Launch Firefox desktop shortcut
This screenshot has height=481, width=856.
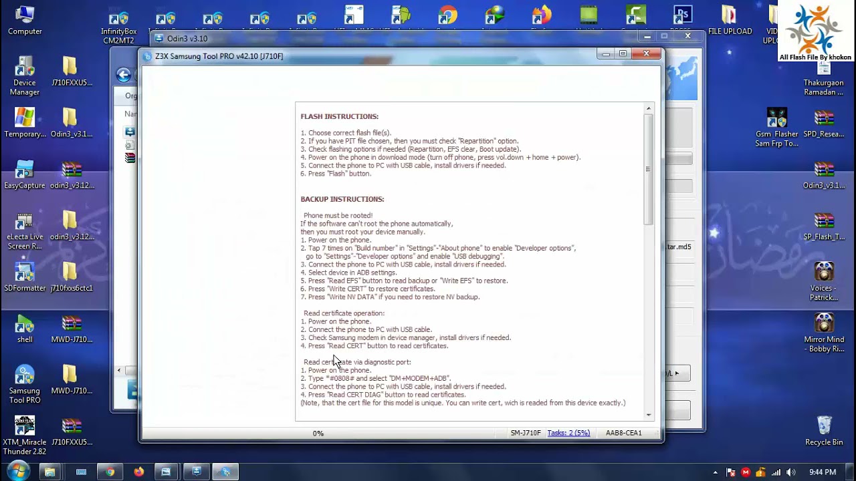[542, 17]
